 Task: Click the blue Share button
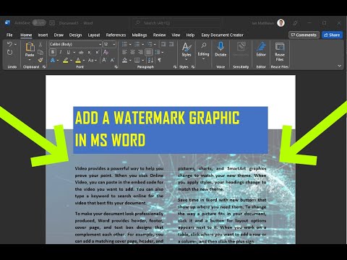(332, 35)
